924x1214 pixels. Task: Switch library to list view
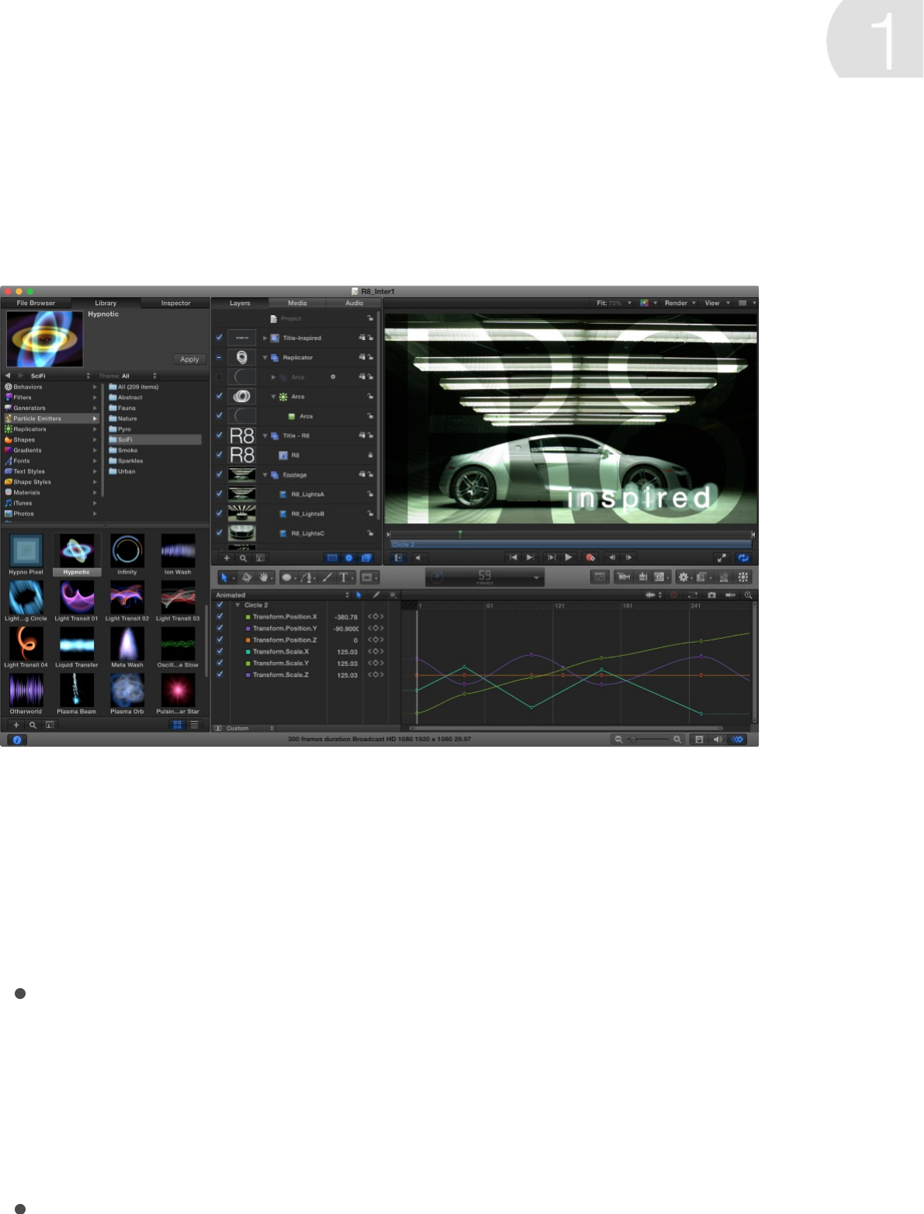point(195,725)
